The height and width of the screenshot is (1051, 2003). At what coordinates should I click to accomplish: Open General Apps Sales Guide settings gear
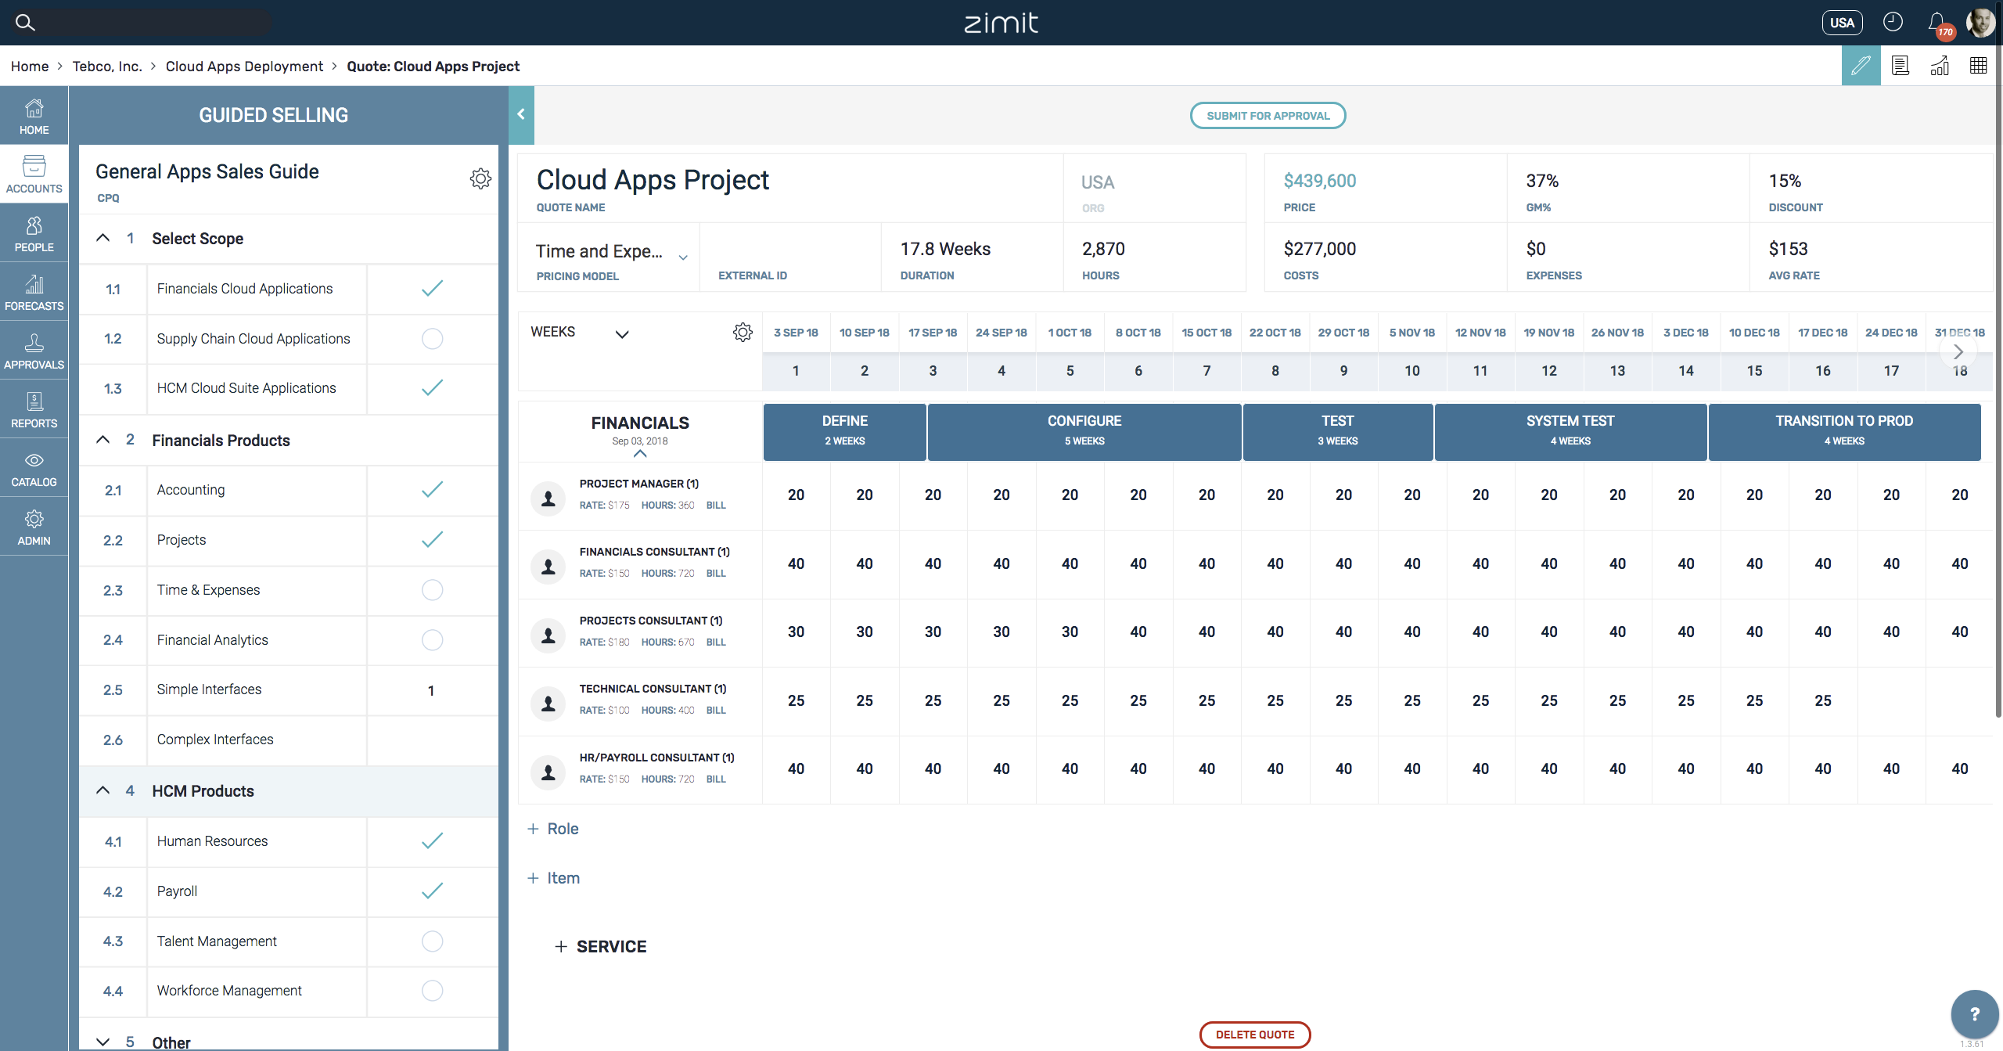pyautogui.click(x=480, y=178)
